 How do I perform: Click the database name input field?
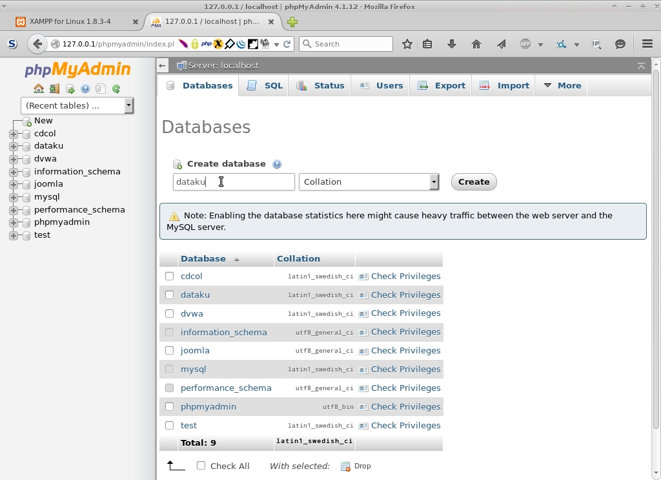coord(234,182)
